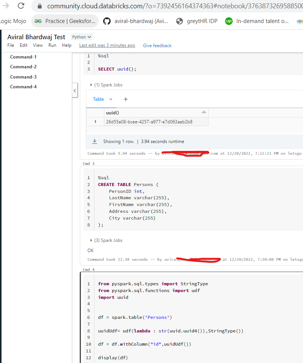Open the Run menu

click(52, 45)
